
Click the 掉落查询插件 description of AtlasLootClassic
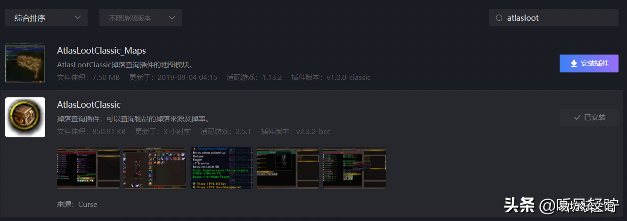[133, 118]
